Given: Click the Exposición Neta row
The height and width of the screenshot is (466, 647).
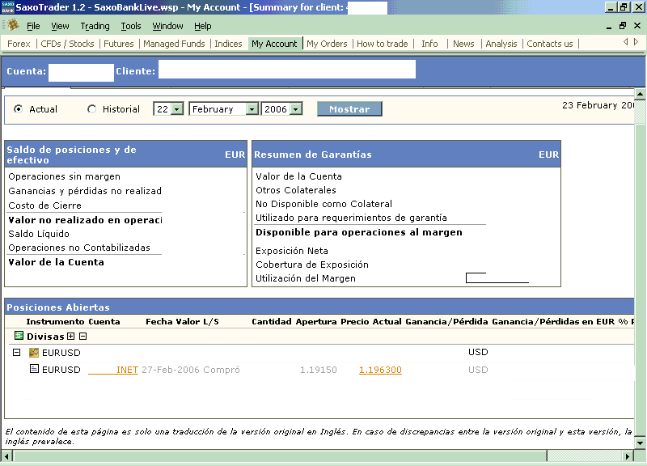Looking at the screenshot, I should [x=292, y=251].
